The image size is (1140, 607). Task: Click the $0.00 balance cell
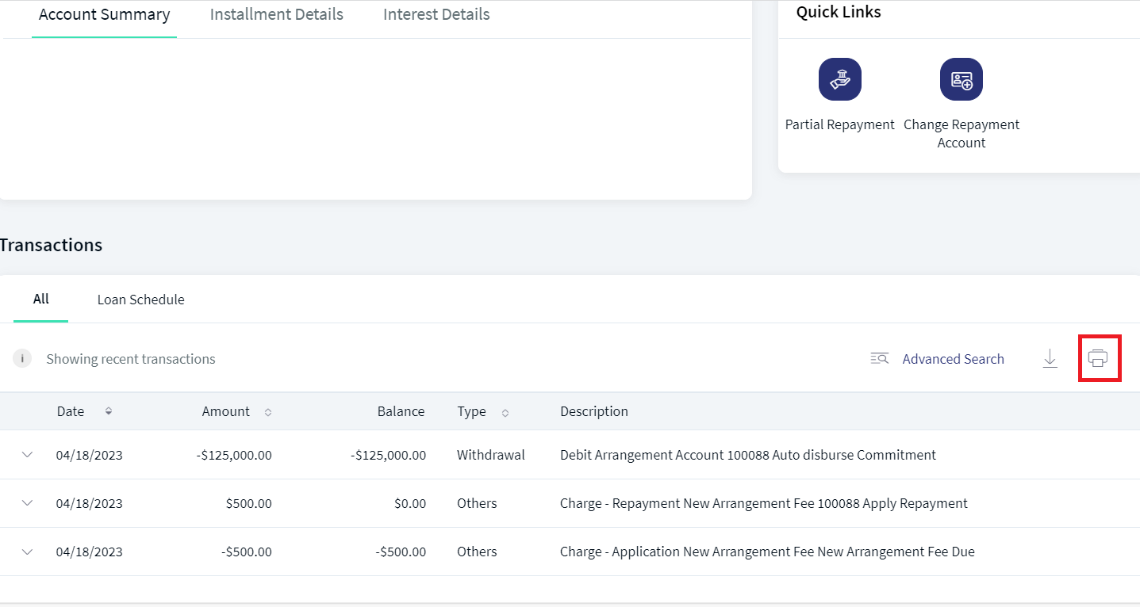[410, 503]
